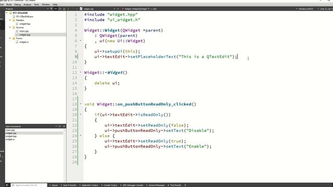Toggle synchronize with editor icon in Projects panel

[56, 9]
